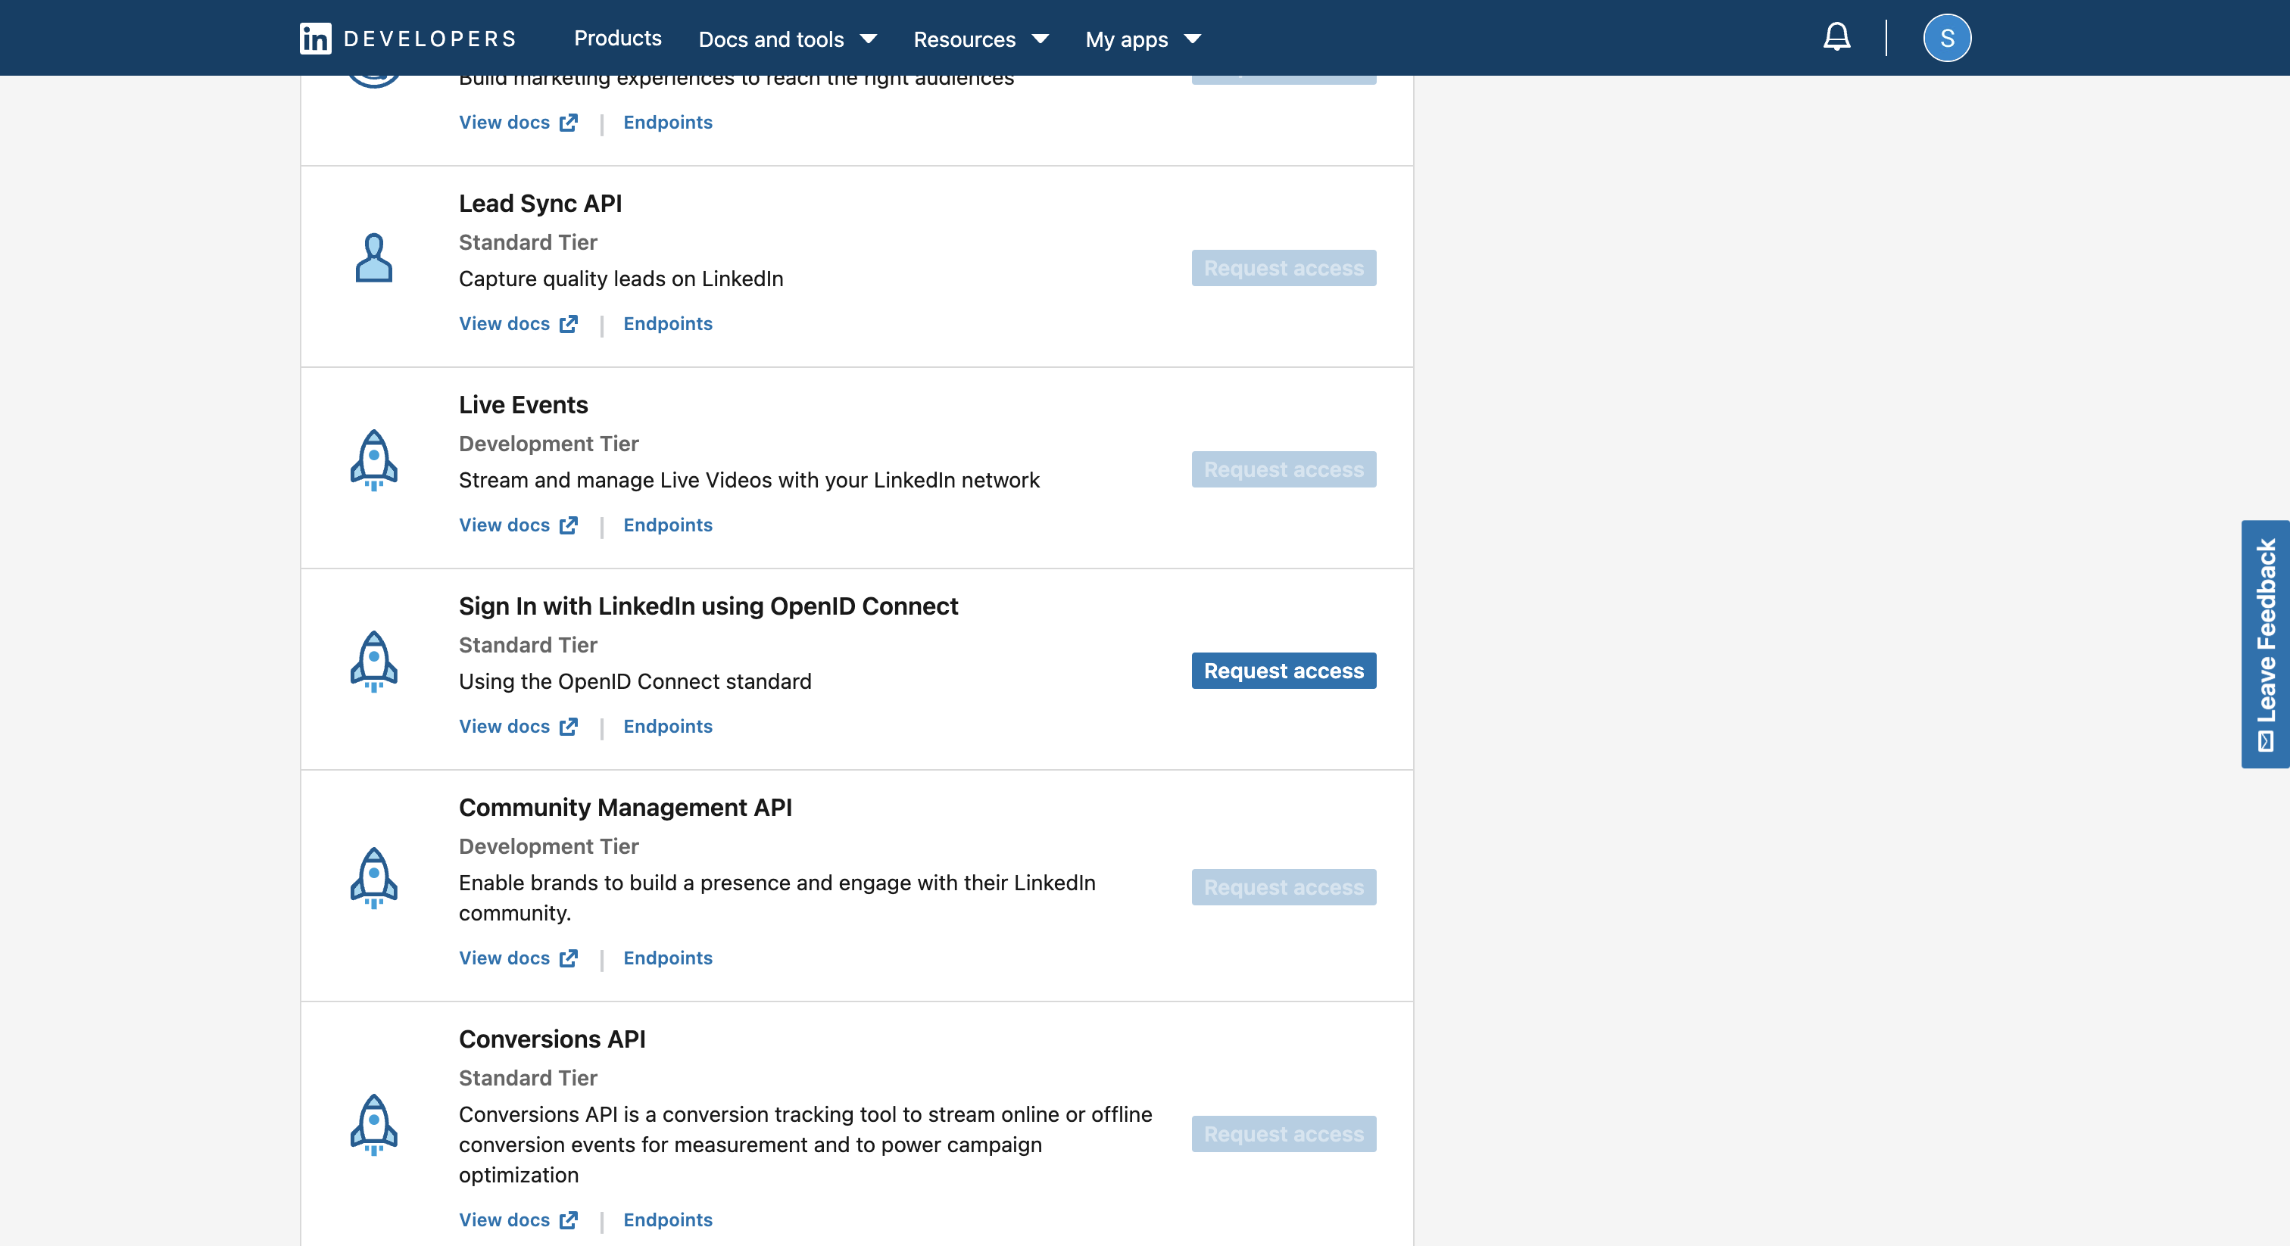This screenshot has height=1246, width=2290.
Task: Click the Conversions API rocket icon
Action: point(373,1123)
